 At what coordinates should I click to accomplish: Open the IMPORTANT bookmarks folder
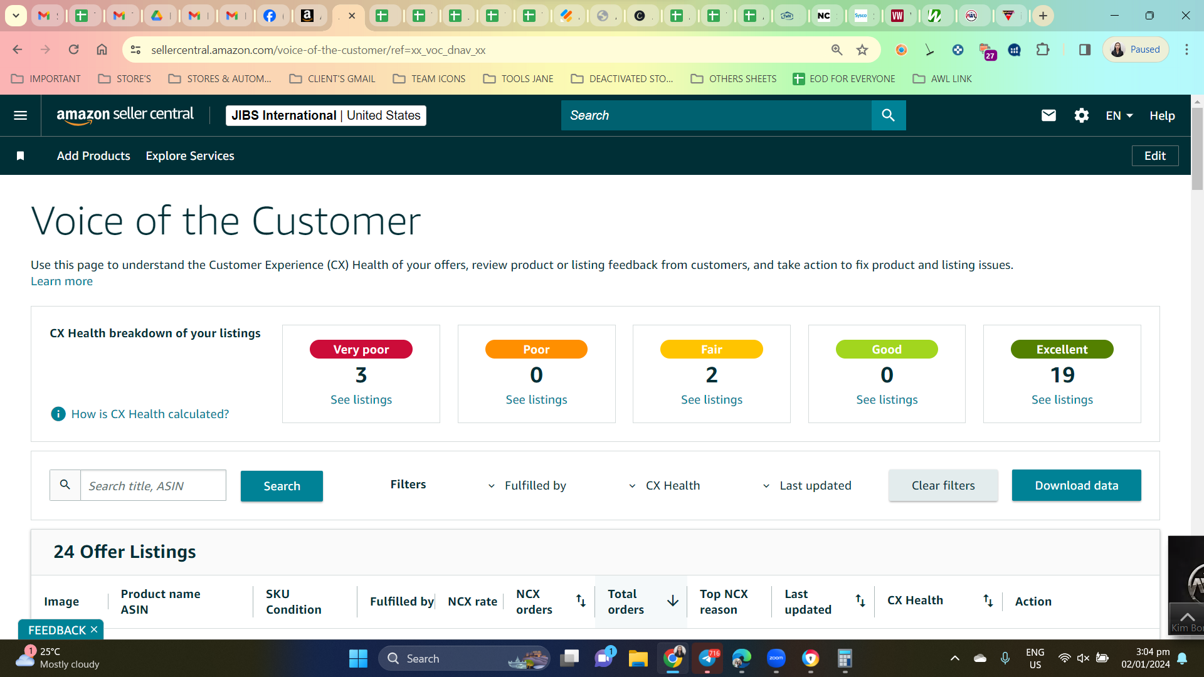click(x=46, y=79)
